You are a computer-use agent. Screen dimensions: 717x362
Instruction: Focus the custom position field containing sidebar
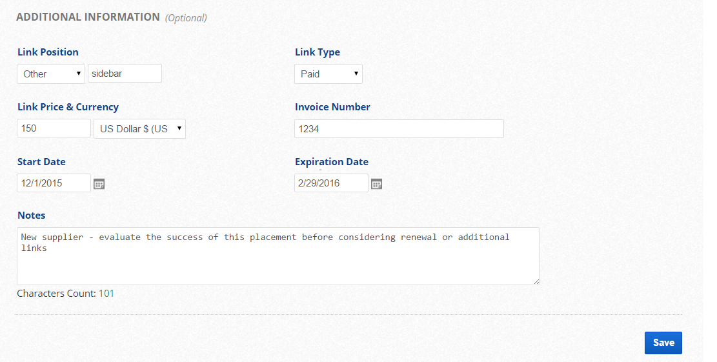(125, 74)
